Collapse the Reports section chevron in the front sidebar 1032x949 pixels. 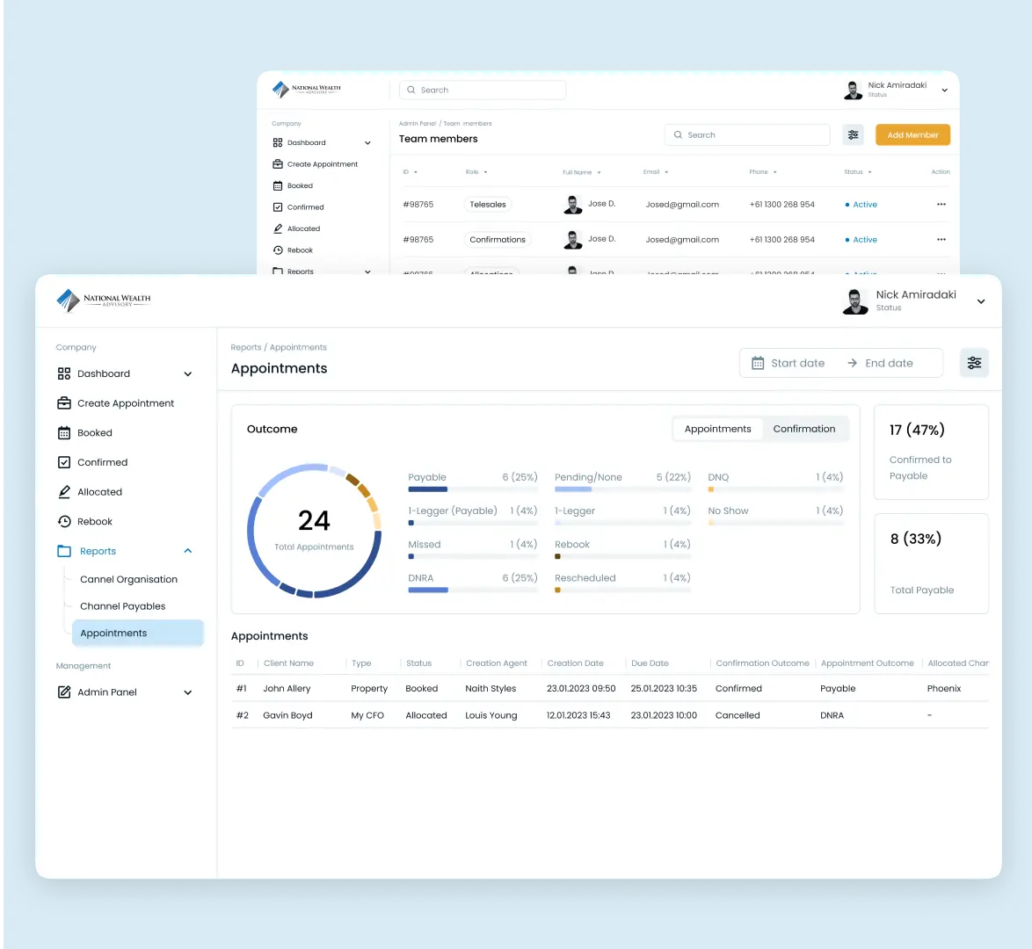(187, 551)
